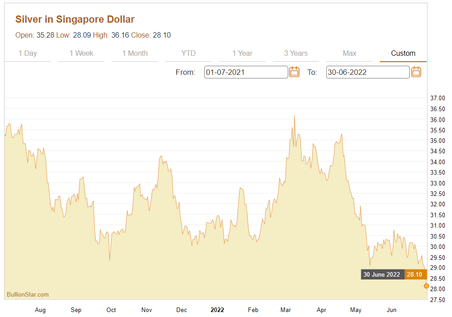Click the Jun x-axis label
Image resolution: width=452 pixels, height=317 pixels.
coord(392,310)
